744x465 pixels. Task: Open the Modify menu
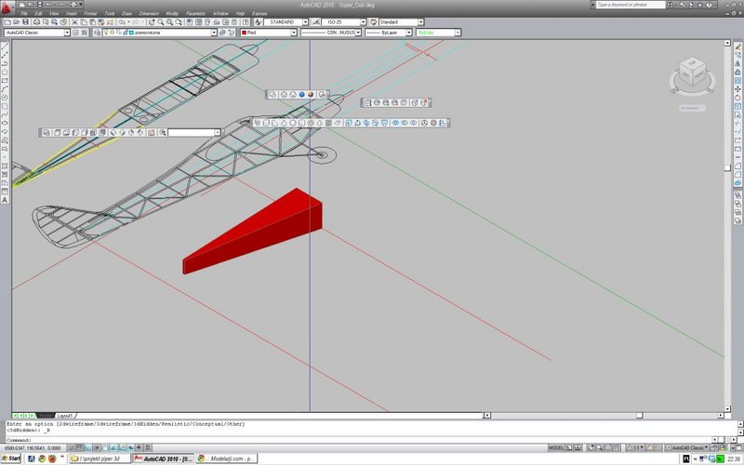pos(172,13)
